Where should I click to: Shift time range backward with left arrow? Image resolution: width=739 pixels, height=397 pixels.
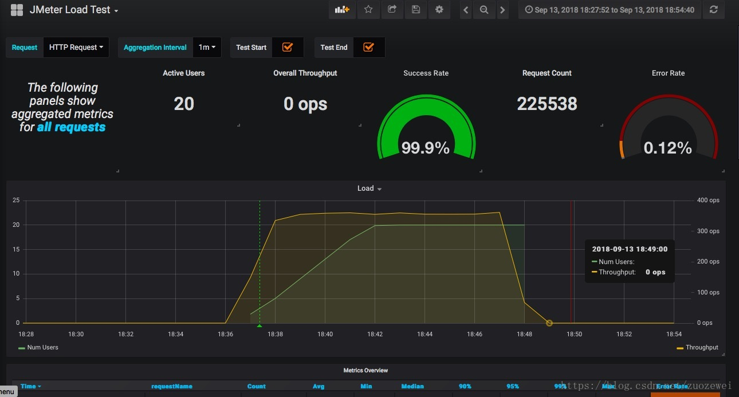[466, 10]
